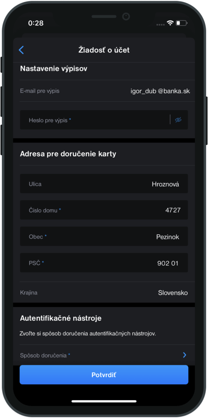Image resolution: width=208 pixels, height=420 pixels.
Task: Tap the Wi-Fi status bar icon
Action: (x=170, y=23)
